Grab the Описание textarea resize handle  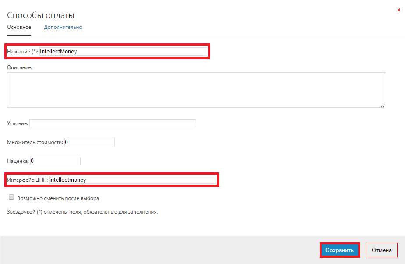[x=383, y=105]
